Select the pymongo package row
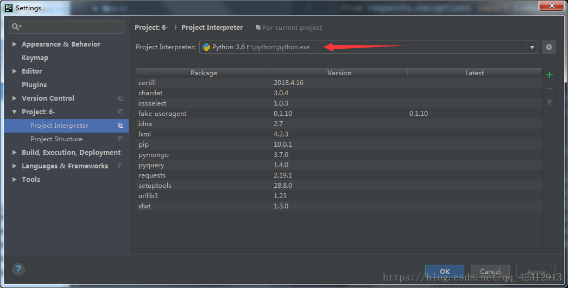 point(339,155)
